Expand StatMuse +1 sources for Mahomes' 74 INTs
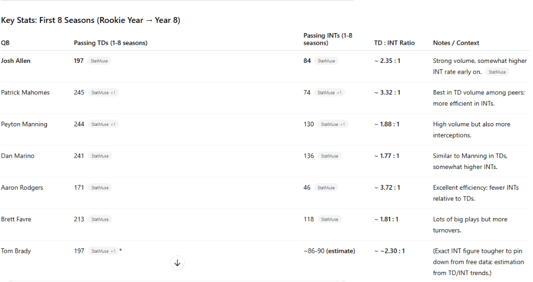The width and height of the screenshot is (533, 282). (329, 93)
